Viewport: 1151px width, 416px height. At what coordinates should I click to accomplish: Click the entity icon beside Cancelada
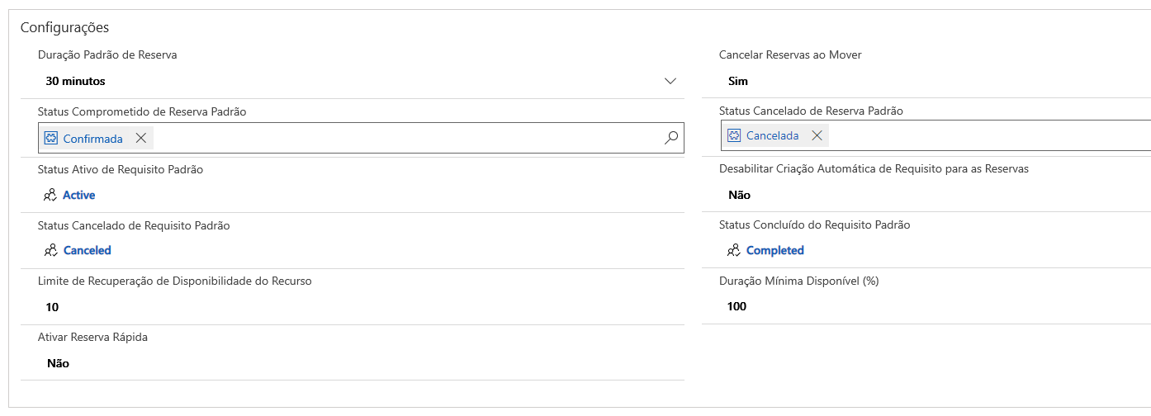pos(733,135)
